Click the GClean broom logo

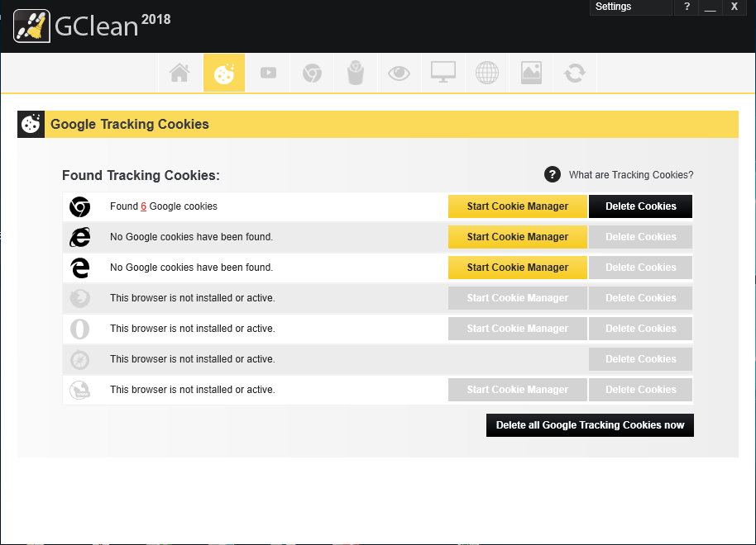(31, 26)
